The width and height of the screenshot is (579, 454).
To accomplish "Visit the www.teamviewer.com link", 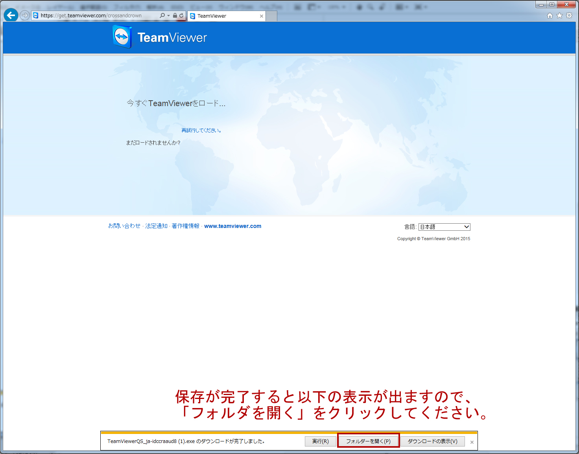I will click(232, 226).
